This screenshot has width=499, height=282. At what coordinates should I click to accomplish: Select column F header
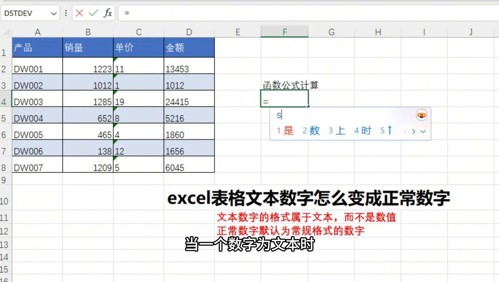(284, 32)
